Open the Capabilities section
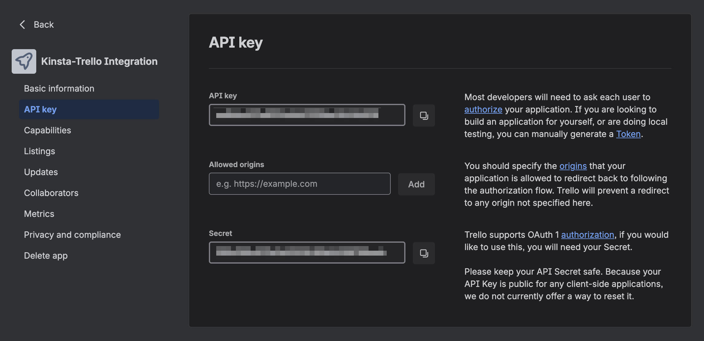This screenshot has height=341, width=704. [x=48, y=130]
